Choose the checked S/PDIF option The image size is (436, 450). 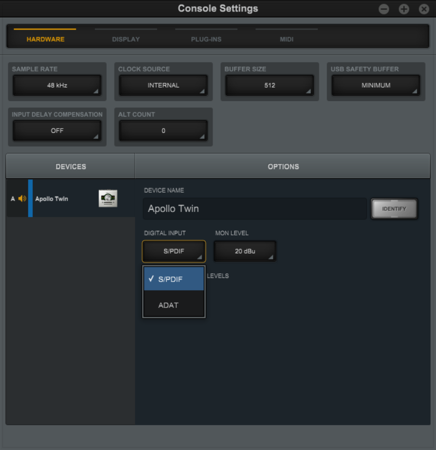(174, 279)
